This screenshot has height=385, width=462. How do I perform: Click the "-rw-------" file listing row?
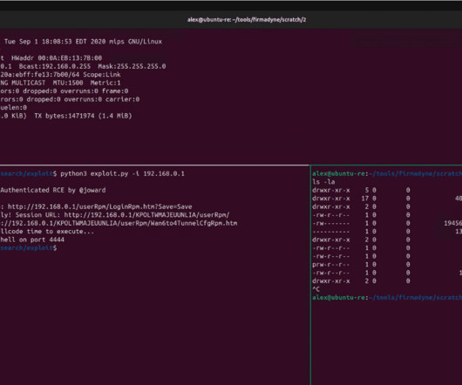tap(387, 223)
